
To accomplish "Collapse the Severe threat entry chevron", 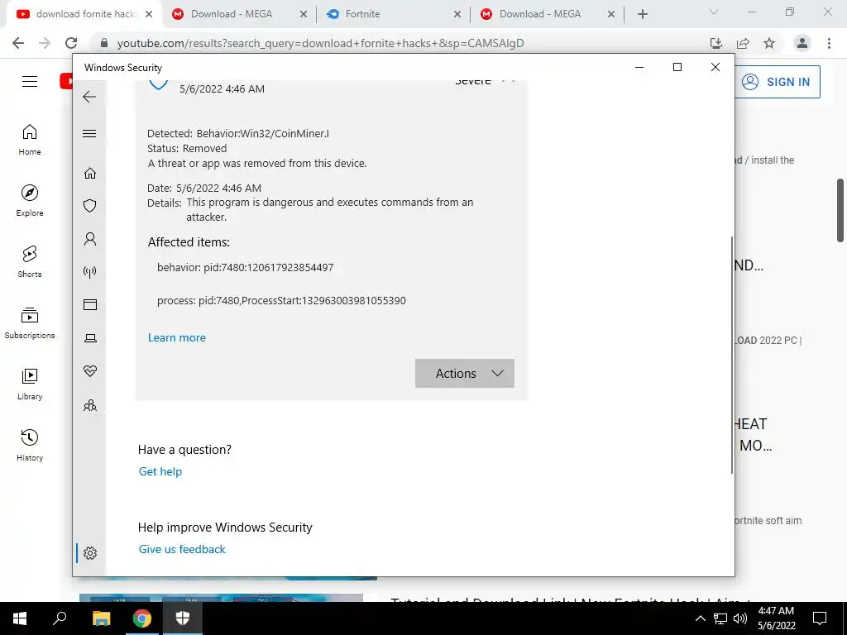I will 509,81.
